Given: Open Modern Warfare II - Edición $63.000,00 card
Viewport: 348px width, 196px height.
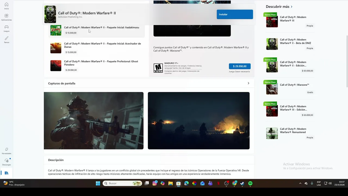Looking at the screenshot, I should point(290,67).
